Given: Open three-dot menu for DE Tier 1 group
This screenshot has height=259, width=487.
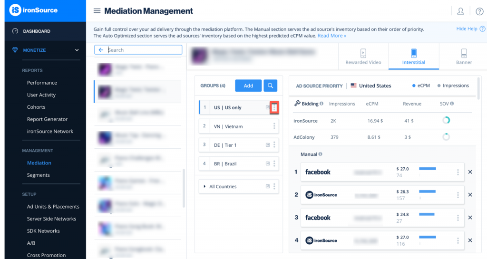Looking at the screenshot, I should coord(274,145).
